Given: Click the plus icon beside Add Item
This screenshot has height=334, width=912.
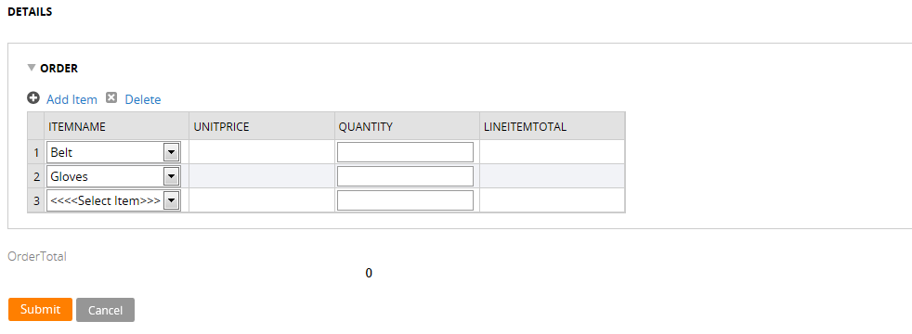Looking at the screenshot, I should (33, 97).
